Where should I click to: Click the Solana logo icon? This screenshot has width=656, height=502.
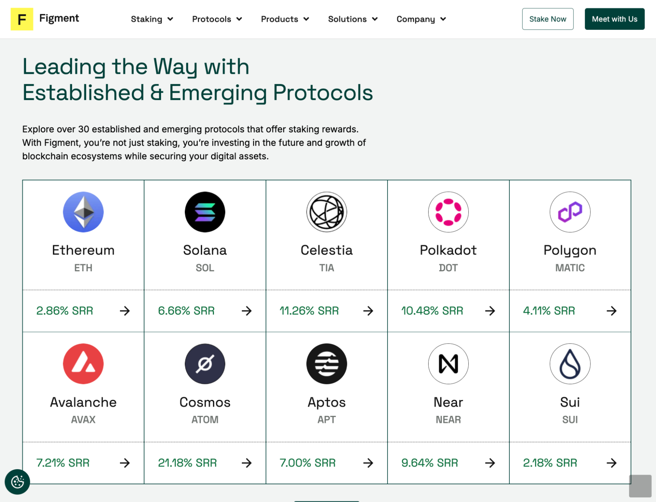pos(205,212)
